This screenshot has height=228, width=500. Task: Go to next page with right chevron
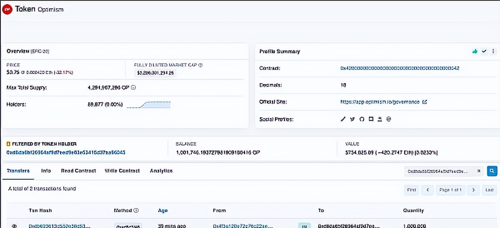473,190
